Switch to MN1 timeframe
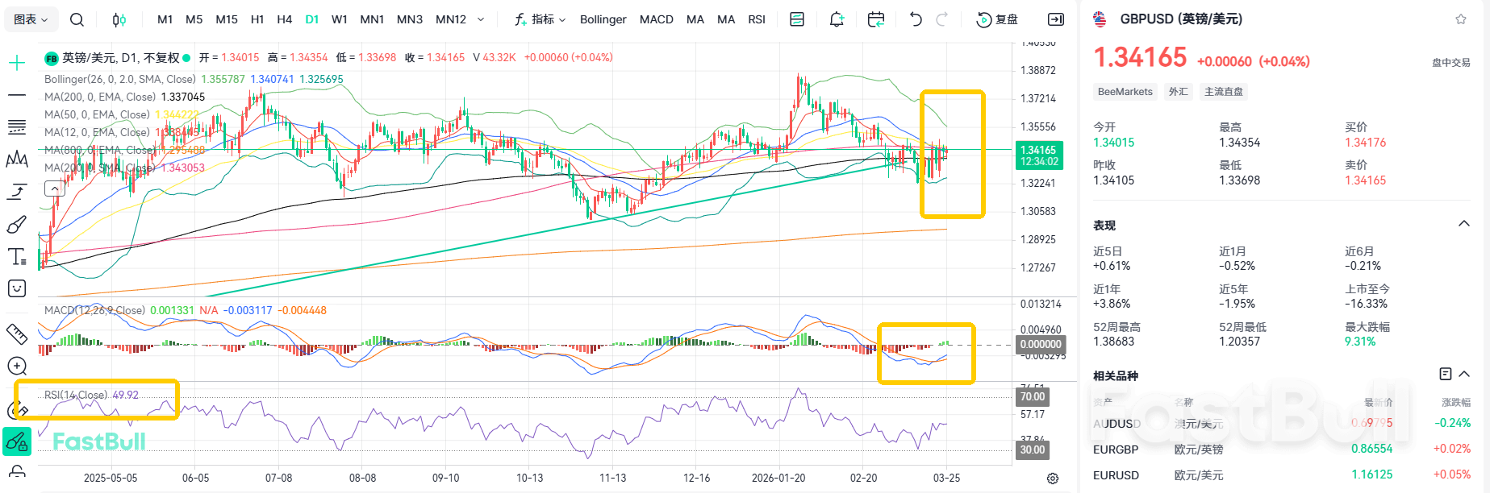This screenshot has height=493, width=1490. point(372,19)
